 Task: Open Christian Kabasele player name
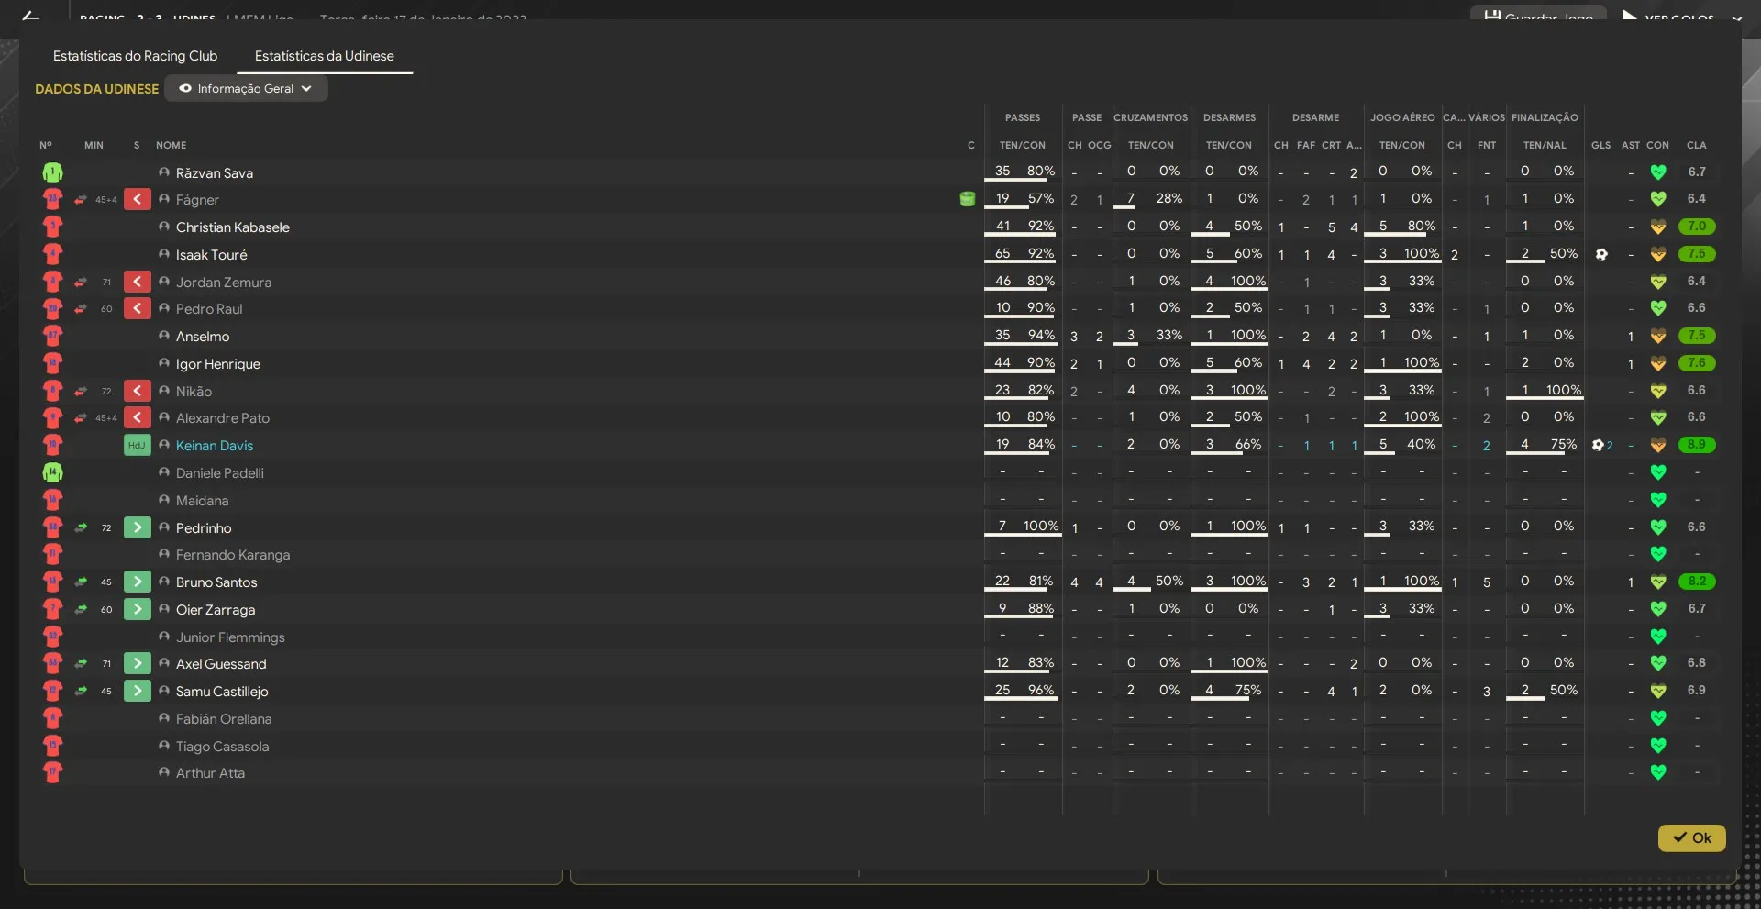(233, 227)
